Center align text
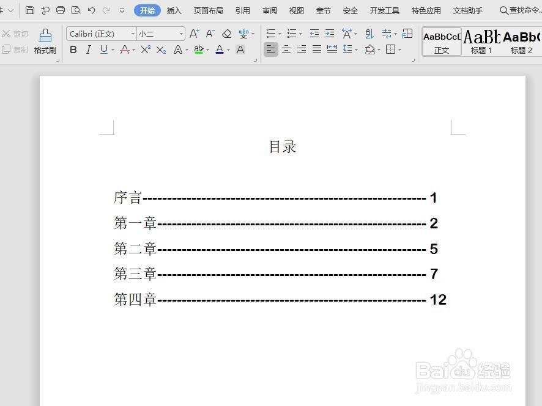The height and width of the screenshot is (406, 542). pyautogui.click(x=286, y=49)
